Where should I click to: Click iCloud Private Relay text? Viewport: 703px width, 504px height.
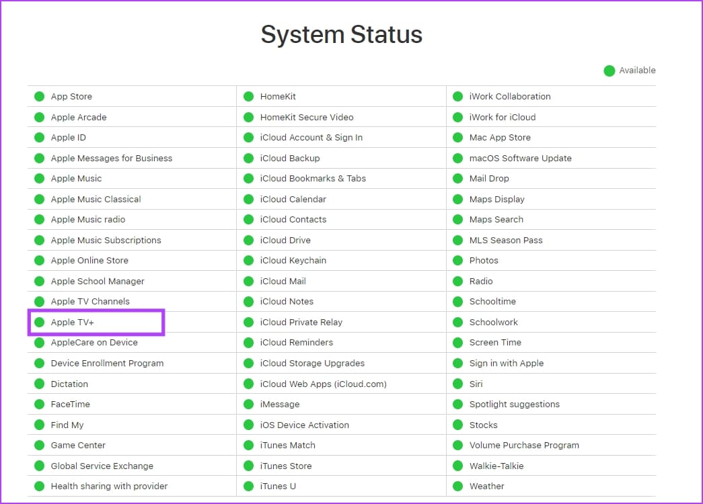301,322
